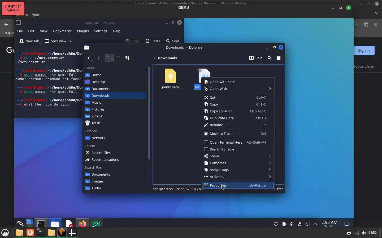This screenshot has height=238, width=382.
Task: Choose Properties in context menu
Action: pyautogui.click(x=238, y=185)
